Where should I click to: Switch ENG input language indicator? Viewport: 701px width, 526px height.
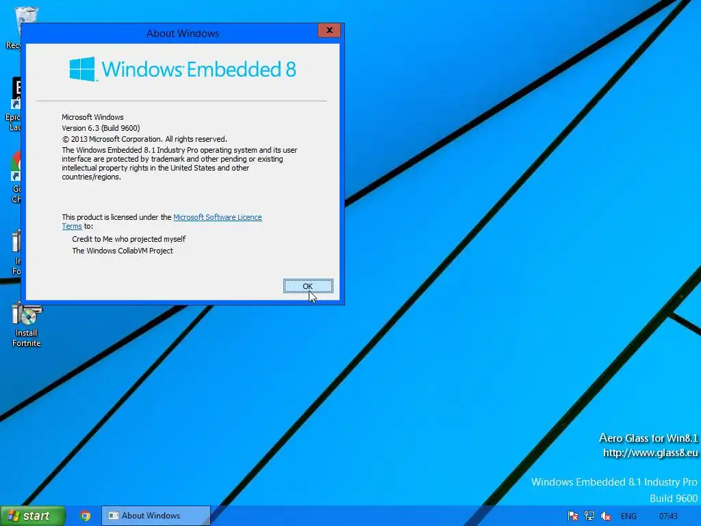(628, 516)
